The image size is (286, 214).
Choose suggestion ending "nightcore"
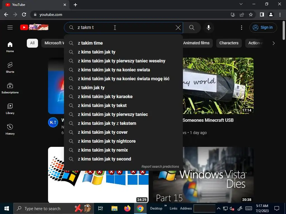point(123,141)
